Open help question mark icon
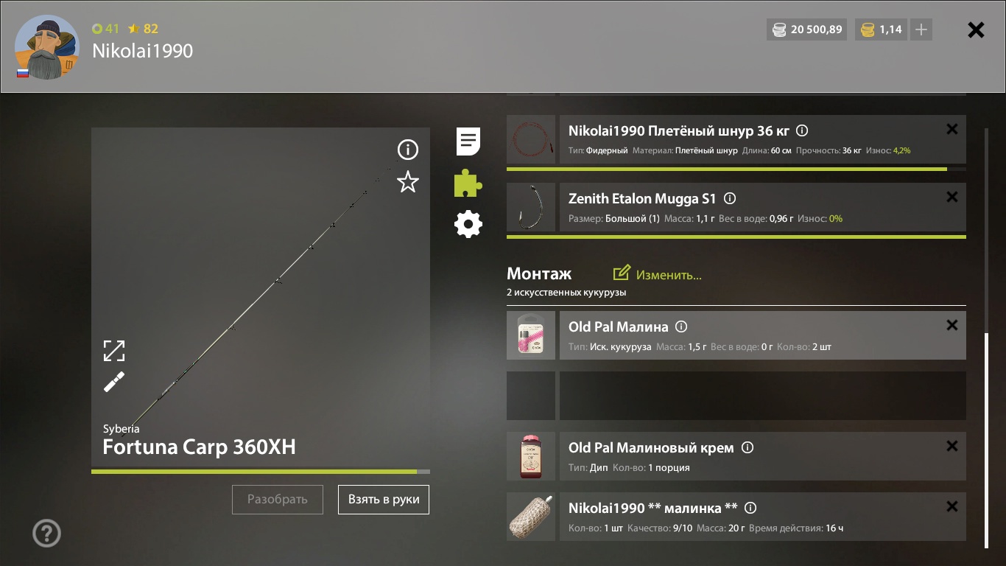 (x=47, y=534)
